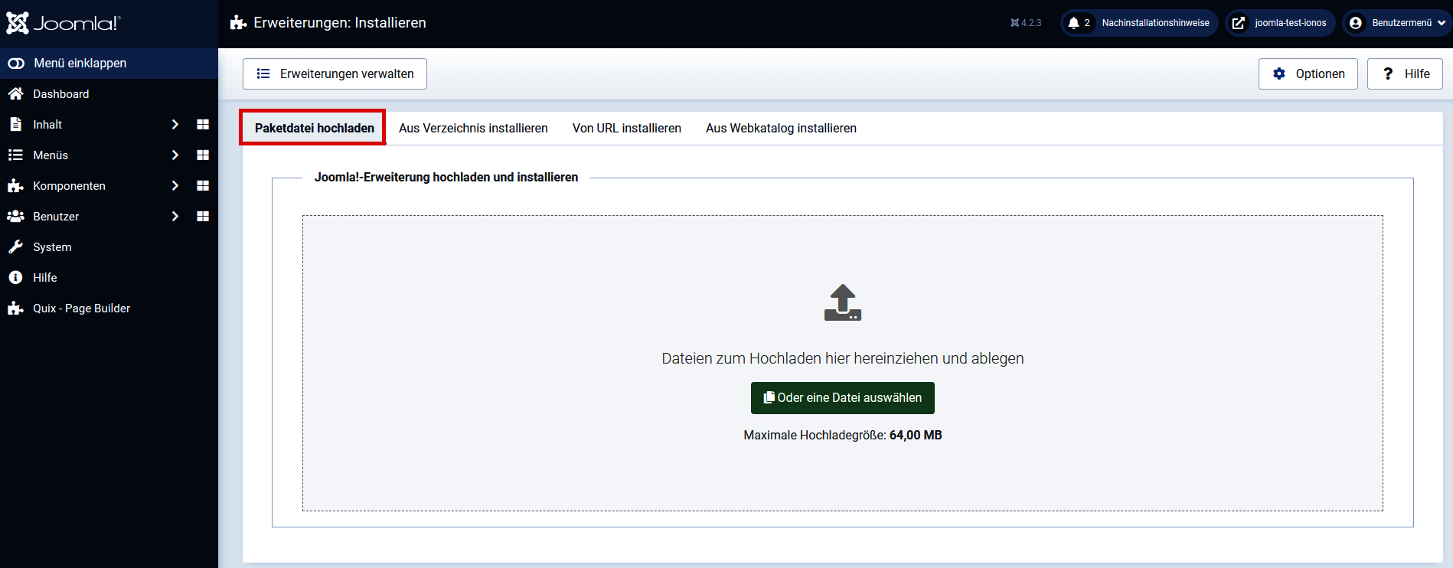Click the Joomla version 4.2.3 label
Screen dimensions: 1453x568
[x=1026, y=23]
